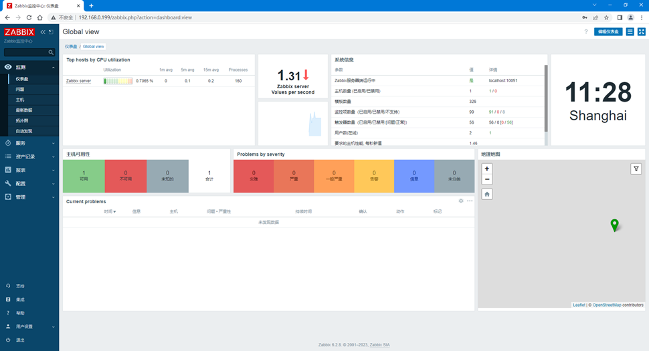This screenshot has height=351, width=649.
Task: Zoom out on the map with the minus button
Action: click(x=487, y=179)
